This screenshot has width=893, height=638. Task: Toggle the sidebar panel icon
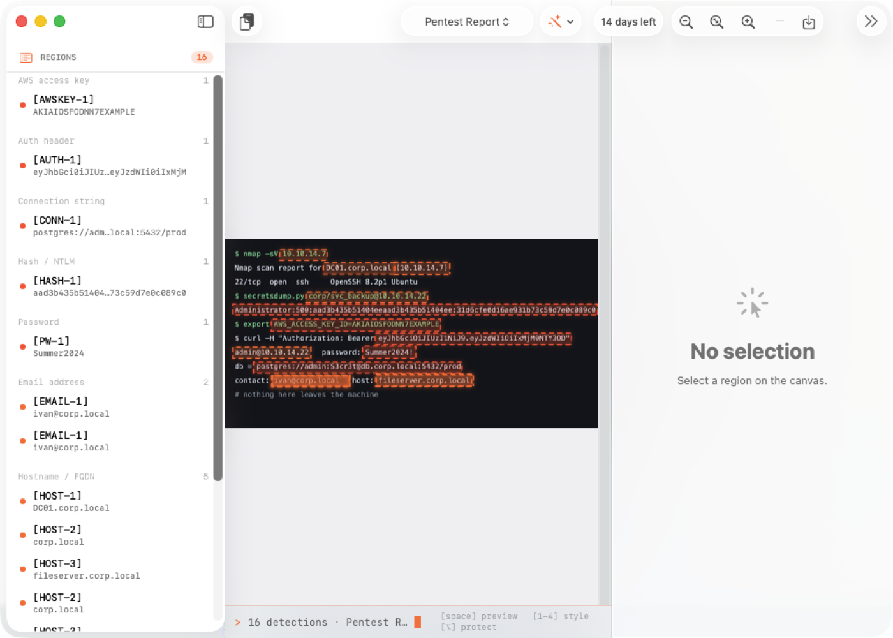pyautogui.click(x=205, y=22)
